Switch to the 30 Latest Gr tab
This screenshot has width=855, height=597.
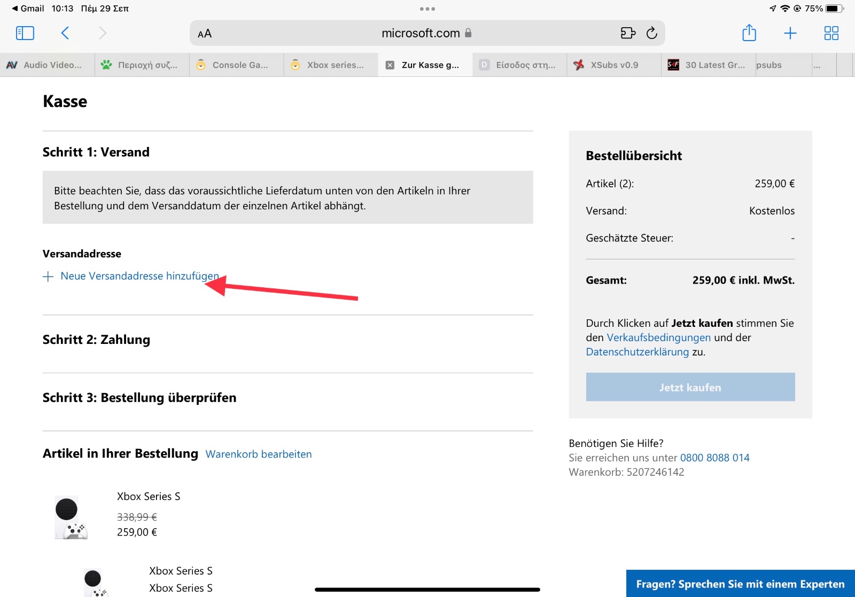pyautogui.click(x=709, y=65)
